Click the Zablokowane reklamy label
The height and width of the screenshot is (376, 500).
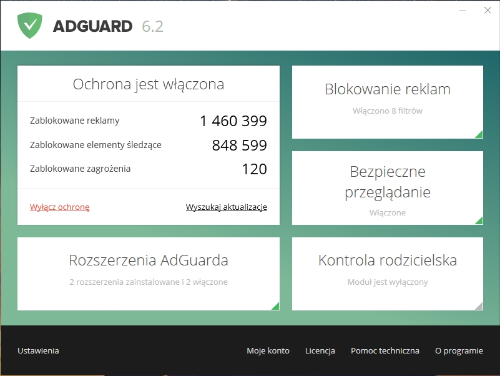click(x=75, y=121)
